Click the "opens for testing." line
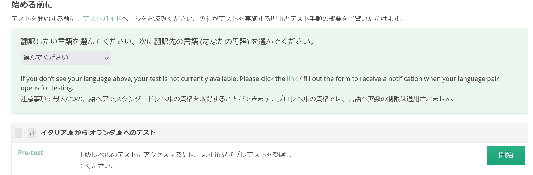The height and width of the screenshot is (175, 533). point(47,88)
